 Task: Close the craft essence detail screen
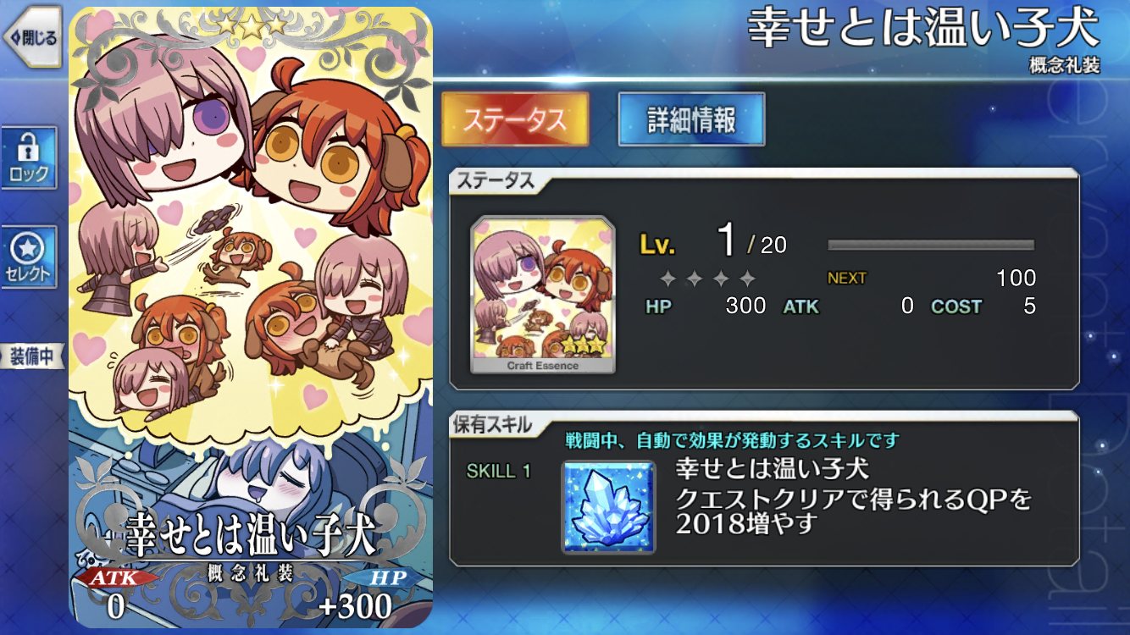coord(32,37)
